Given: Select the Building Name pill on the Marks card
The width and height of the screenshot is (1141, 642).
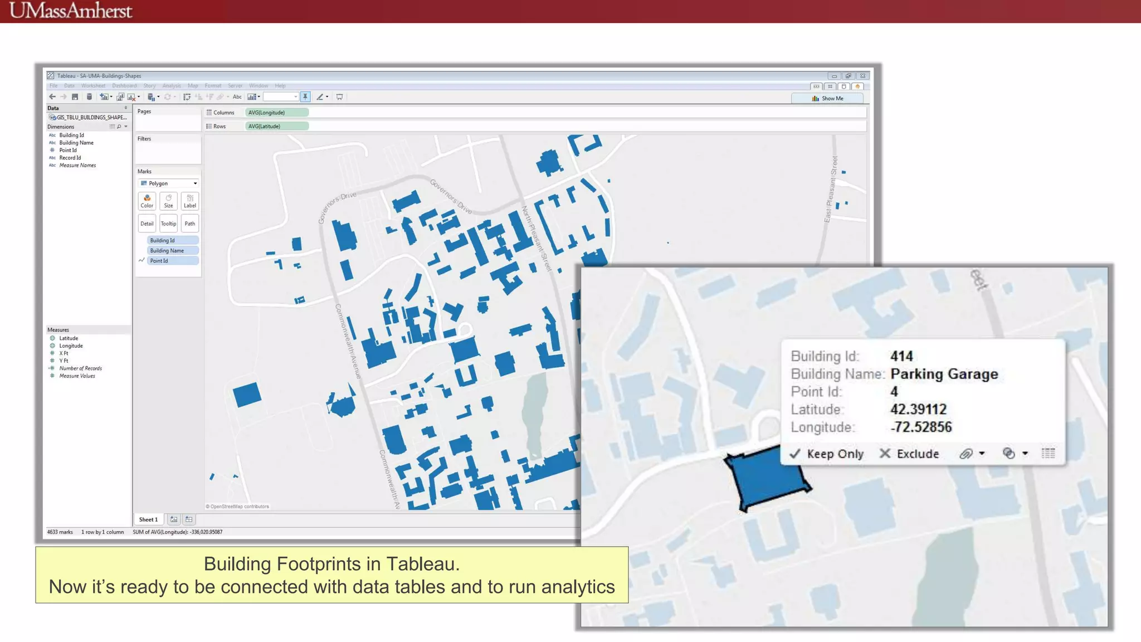Looking at the screenshot, I should [173, 251].
